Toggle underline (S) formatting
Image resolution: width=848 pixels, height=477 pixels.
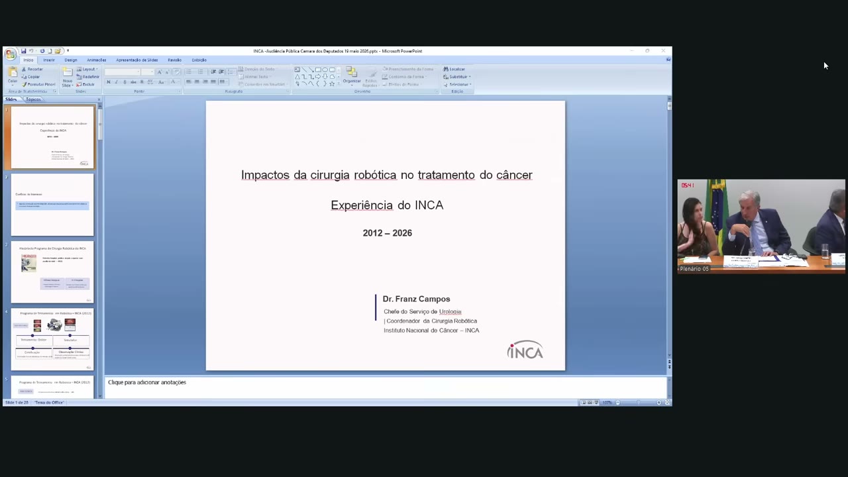pos(125,81)
